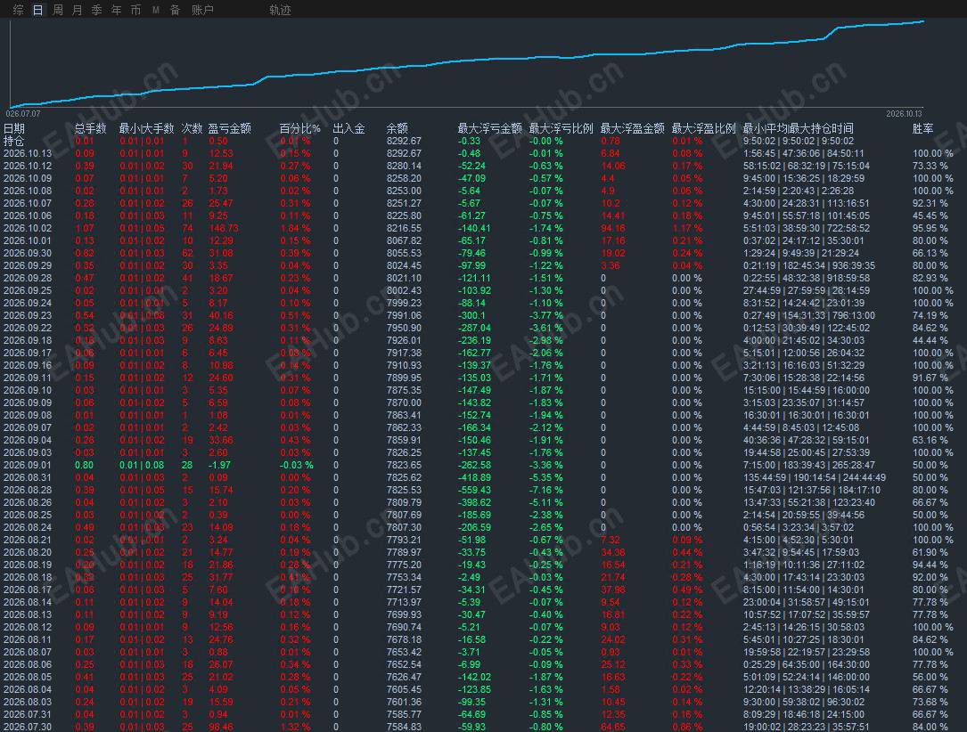Open the 周 weekly tab

click(57, 10)
